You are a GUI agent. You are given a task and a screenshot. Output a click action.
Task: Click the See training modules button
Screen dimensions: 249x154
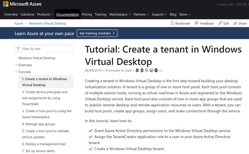[97, 33]
